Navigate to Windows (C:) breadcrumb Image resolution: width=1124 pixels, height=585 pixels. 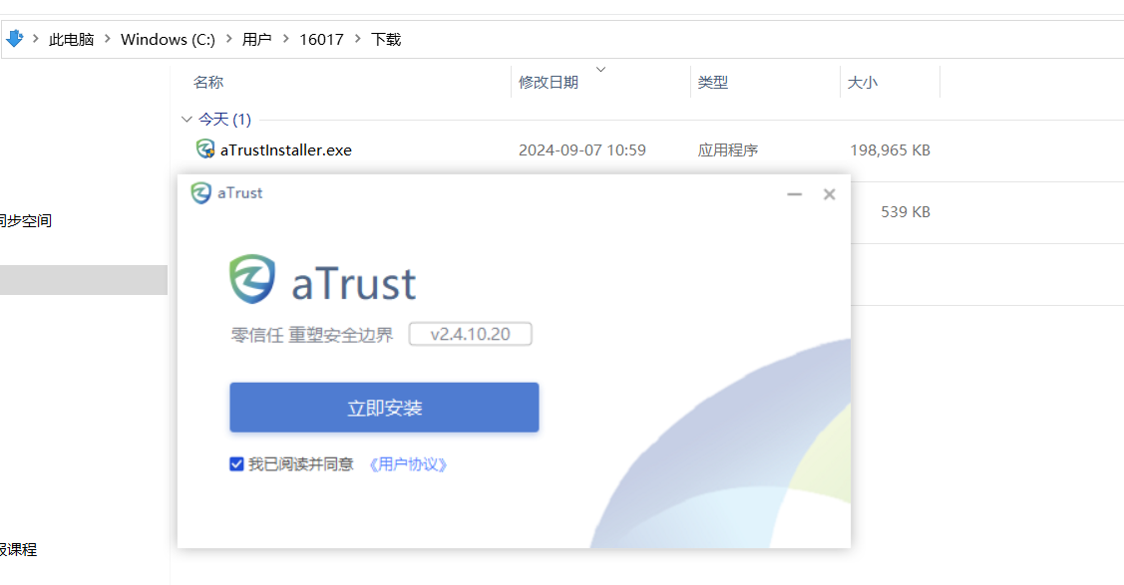[168, 40]
